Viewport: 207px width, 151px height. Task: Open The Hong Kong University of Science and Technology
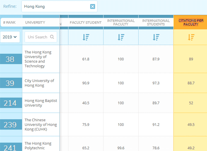tap(38, 59)
